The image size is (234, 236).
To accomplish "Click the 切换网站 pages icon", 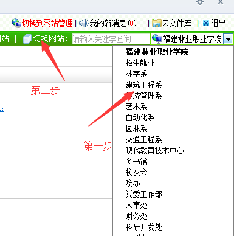I will coord(27,39).
